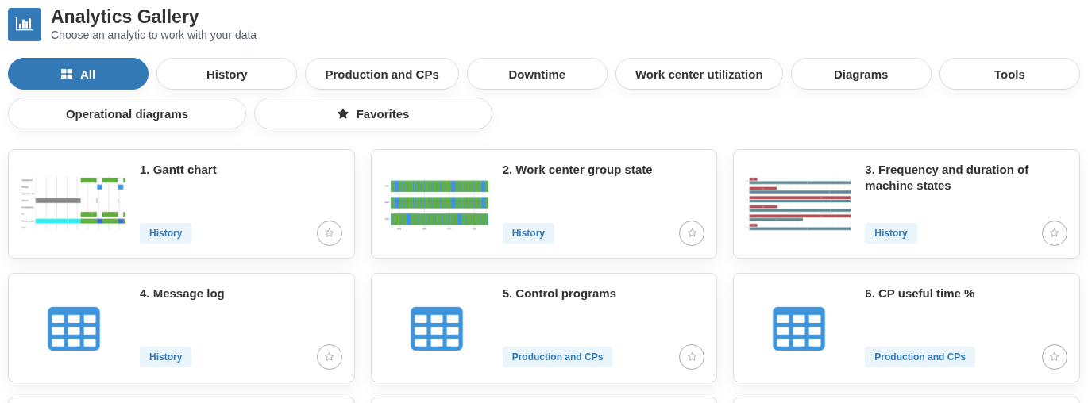Click History tag on Message log card
Image resolution: width=1088 pixels, height=403 pixels.
(165, 357)
